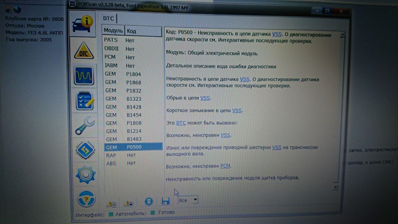
Task: Select the DTC warning triangle sidebar icon
Action: (x=84, y=50)
